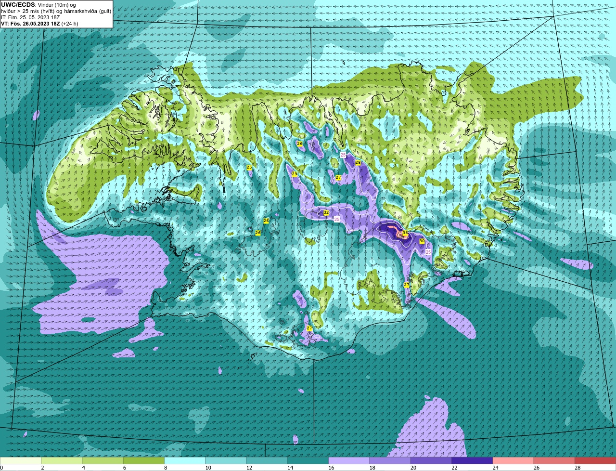
Task: Pick the 16–18 light purple legend swatch
Action: (x=349, y=460)
